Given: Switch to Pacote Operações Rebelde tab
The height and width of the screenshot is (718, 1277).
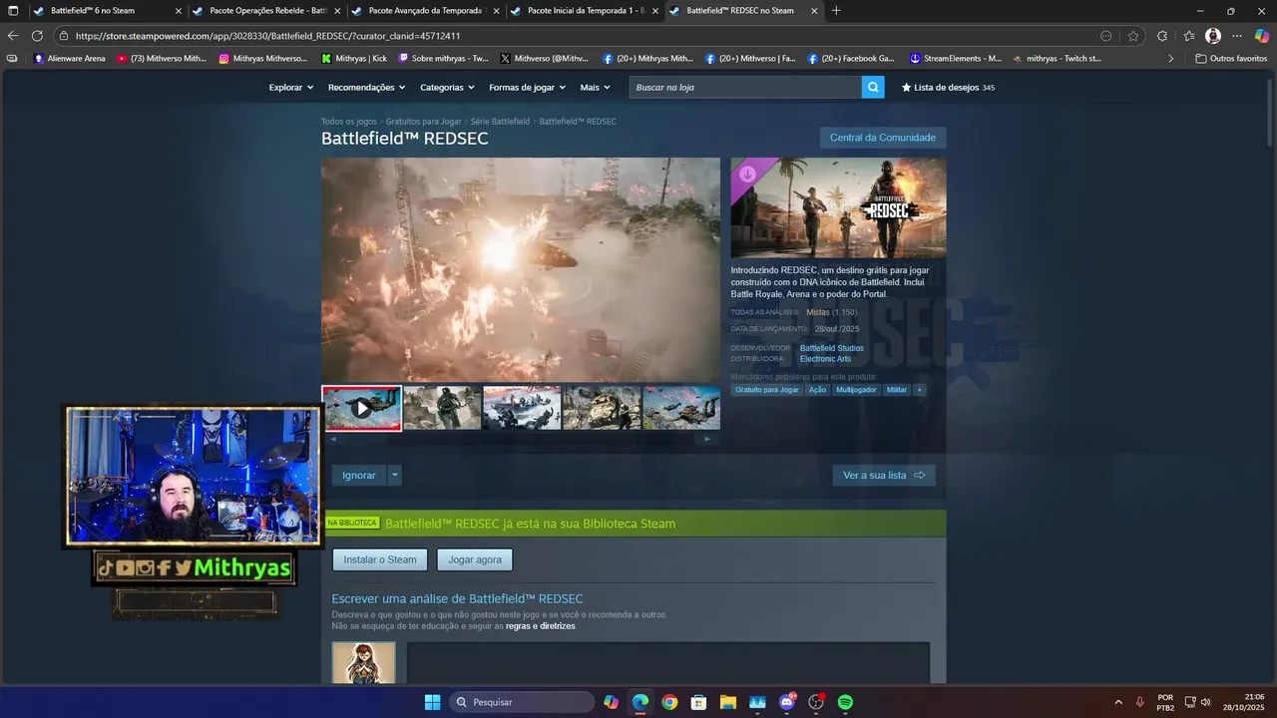Looking at the screenshot, I should pos(263,11).
